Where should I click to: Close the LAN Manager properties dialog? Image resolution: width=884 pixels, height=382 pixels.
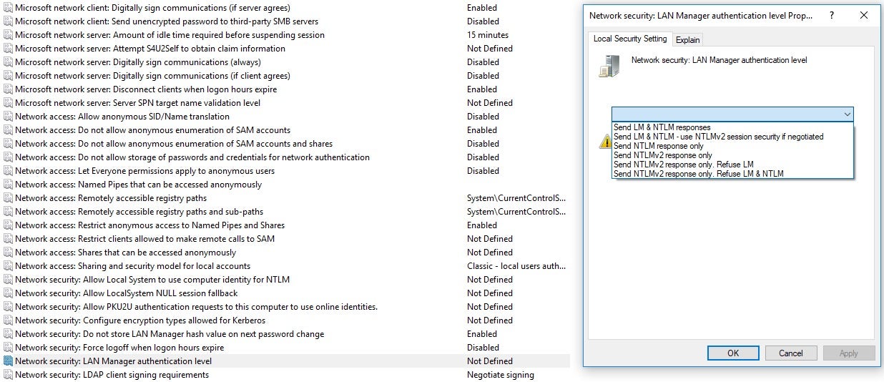click(x=864, y=15)
